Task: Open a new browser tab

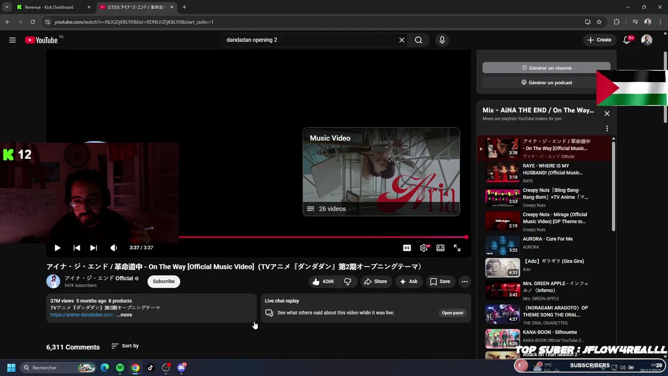Action: click(x=184, y=7)
